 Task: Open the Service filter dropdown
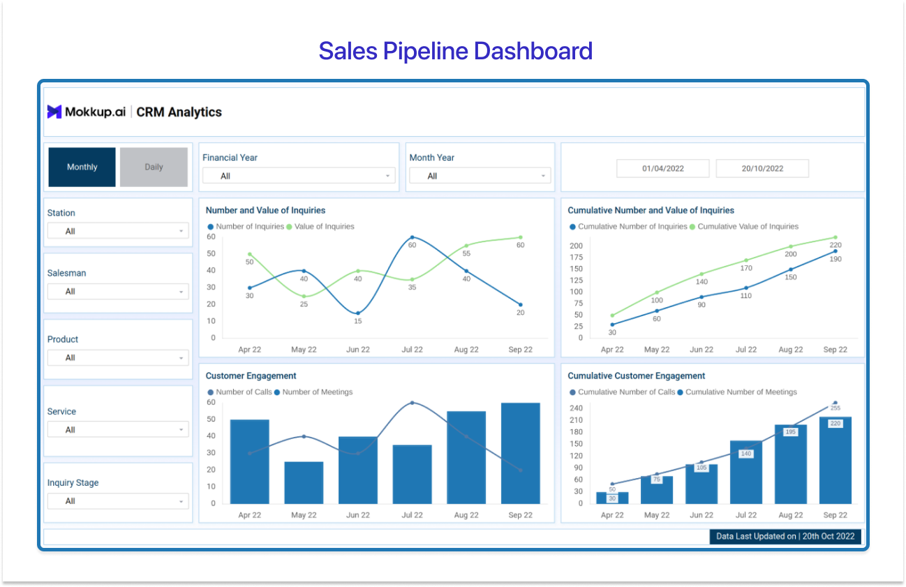coord(118,430)
